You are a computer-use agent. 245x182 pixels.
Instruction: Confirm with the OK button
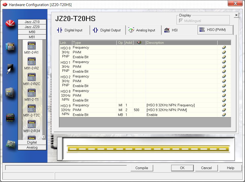click(182, 168)
